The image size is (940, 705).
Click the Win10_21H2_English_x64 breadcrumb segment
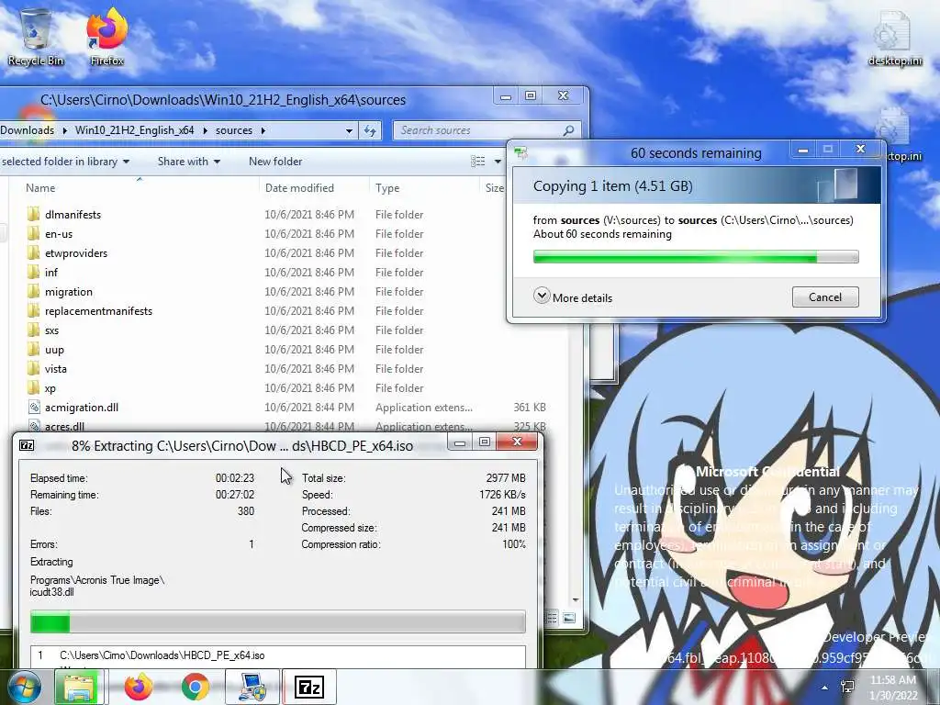(134, 130)
